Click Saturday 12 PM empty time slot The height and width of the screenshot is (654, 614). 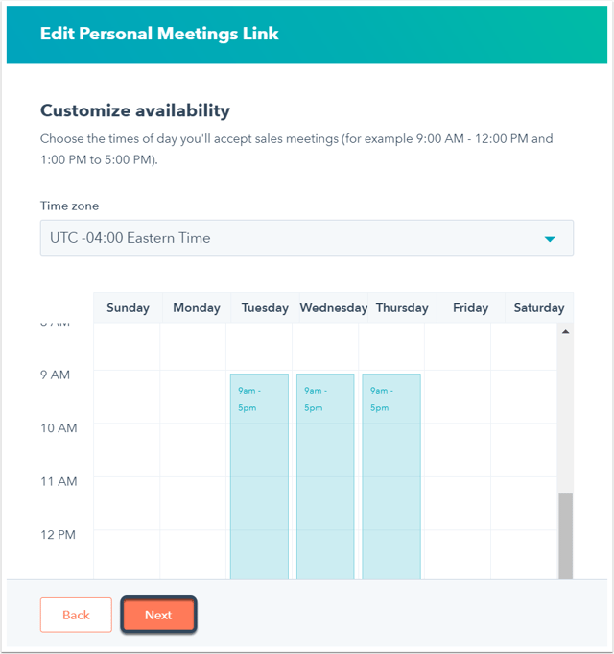[524, 554]
